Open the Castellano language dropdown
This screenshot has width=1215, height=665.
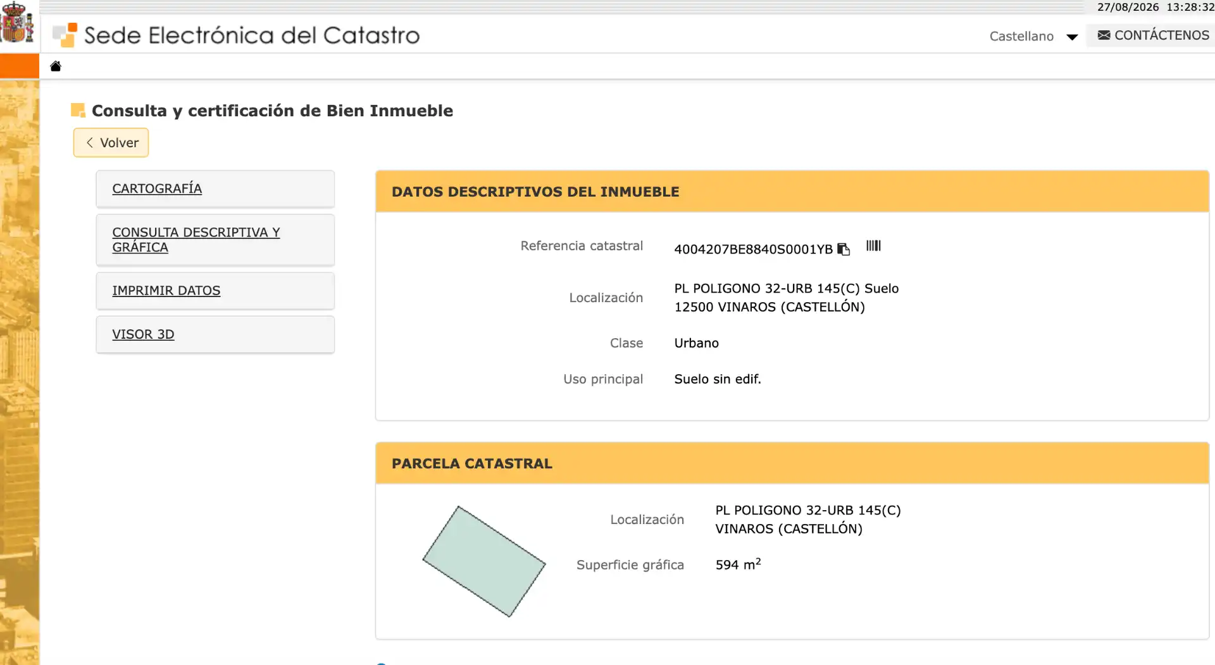click(1033, 36)
